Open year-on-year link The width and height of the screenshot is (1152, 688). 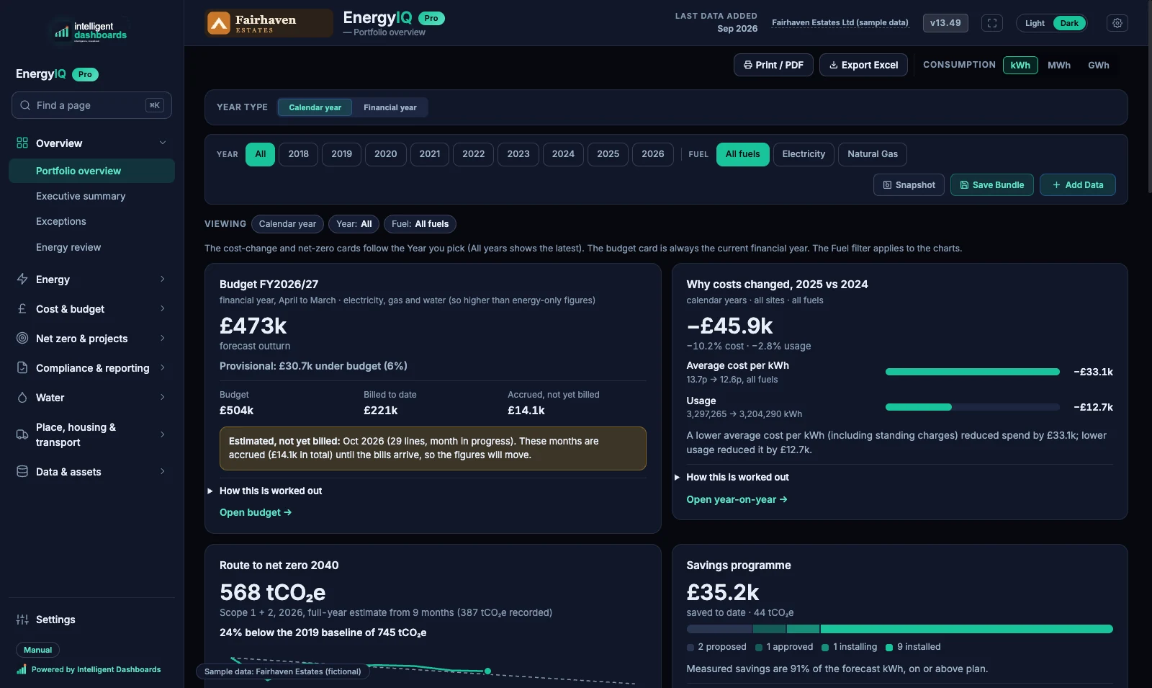pos(737,499)
